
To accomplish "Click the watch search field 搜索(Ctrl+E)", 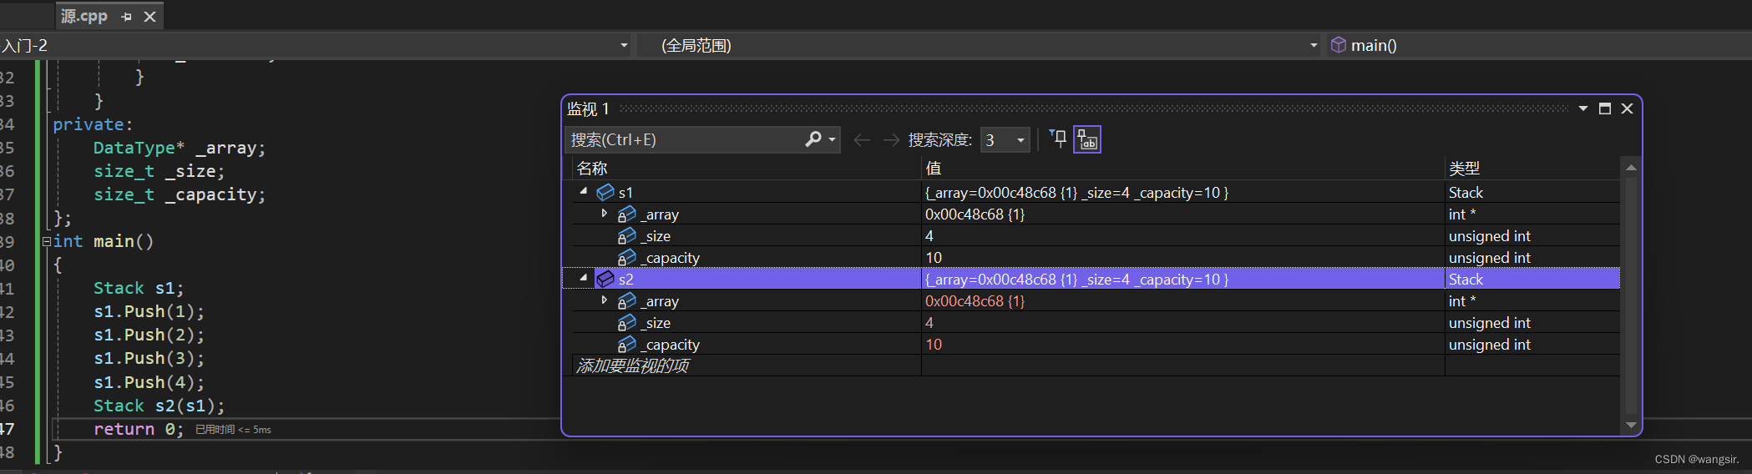I will coord(685,139).
